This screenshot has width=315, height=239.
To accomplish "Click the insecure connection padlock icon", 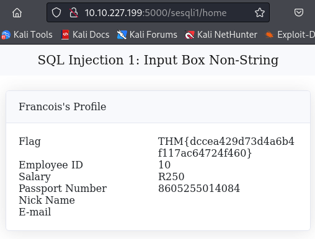I will (x=74, y=12).
